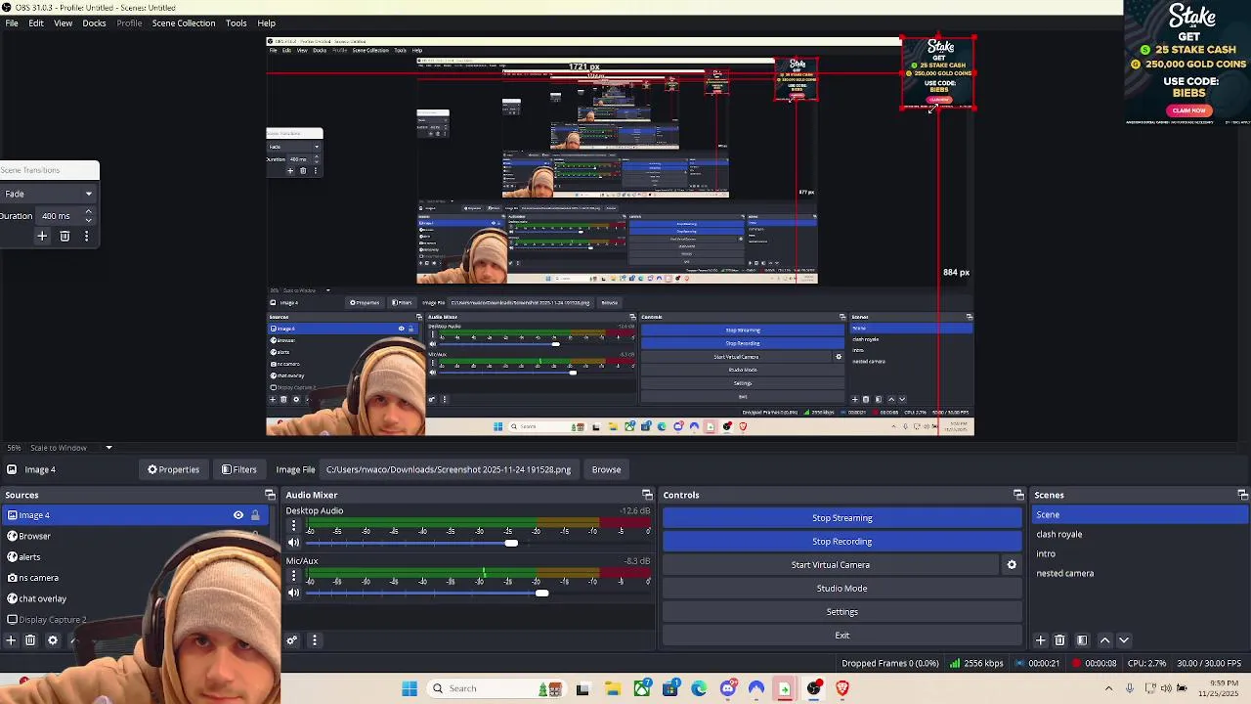This screenshot has height=704, width=1251.
Task: Open Desktop Audio options via three-dot icon
Action: click(293, 526)
